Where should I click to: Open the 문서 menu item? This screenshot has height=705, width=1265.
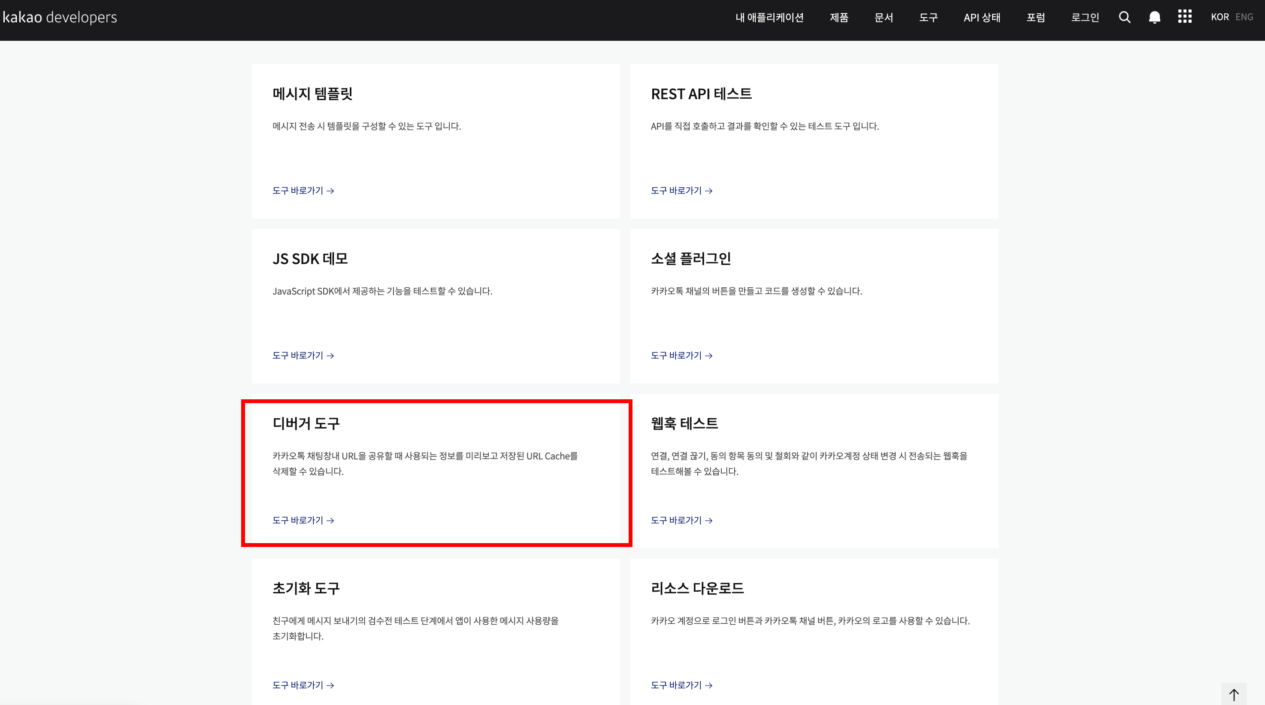(x=884, y=18)
